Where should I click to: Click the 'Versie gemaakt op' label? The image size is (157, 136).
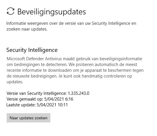25,99
